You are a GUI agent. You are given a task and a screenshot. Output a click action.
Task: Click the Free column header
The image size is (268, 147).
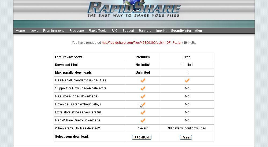click(x=187, y=57)
